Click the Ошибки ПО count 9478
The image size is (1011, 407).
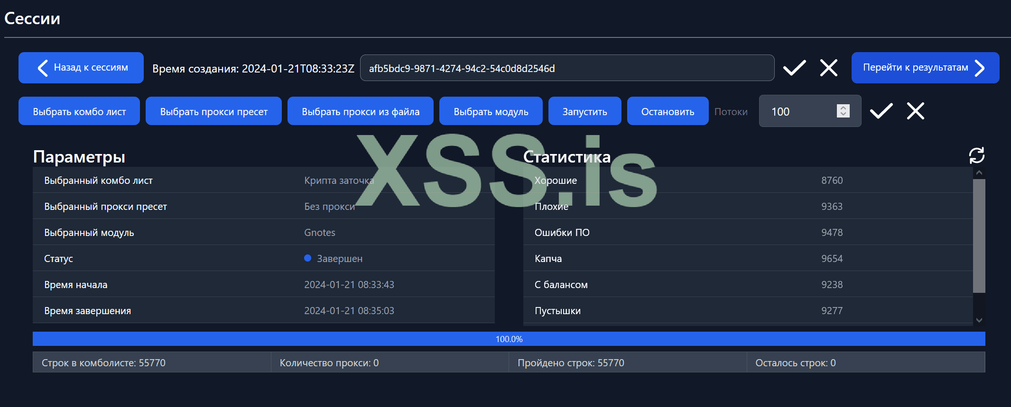[832, 233]
